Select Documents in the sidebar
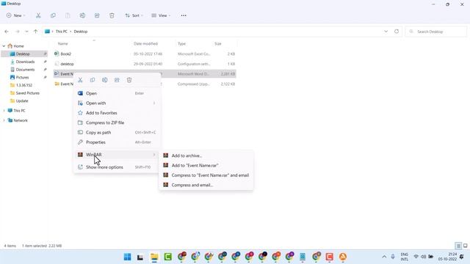The image size is (470, 264). [25, 70]
